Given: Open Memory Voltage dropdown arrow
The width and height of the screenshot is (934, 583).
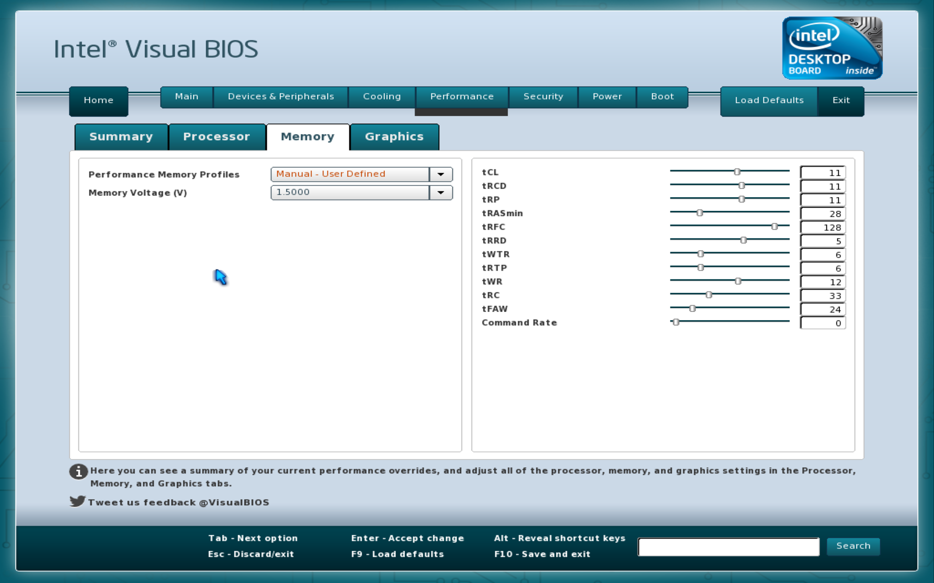Looking at the screenshot, I should pos(441,193).
